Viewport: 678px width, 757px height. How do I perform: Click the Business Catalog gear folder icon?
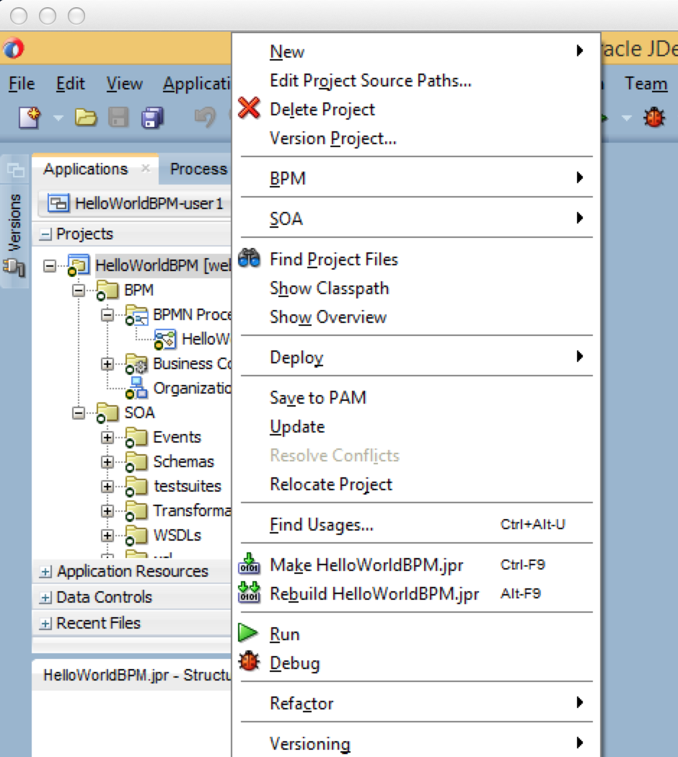(x=136, y=363)
